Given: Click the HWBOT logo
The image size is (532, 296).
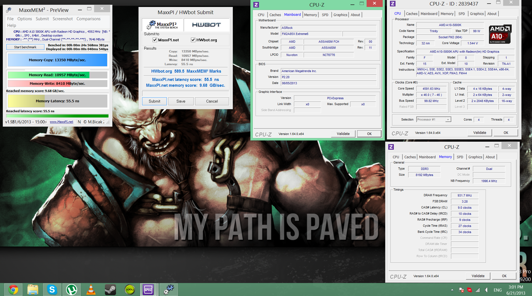Looking at the screenshot, I should [x=206, y=25].
